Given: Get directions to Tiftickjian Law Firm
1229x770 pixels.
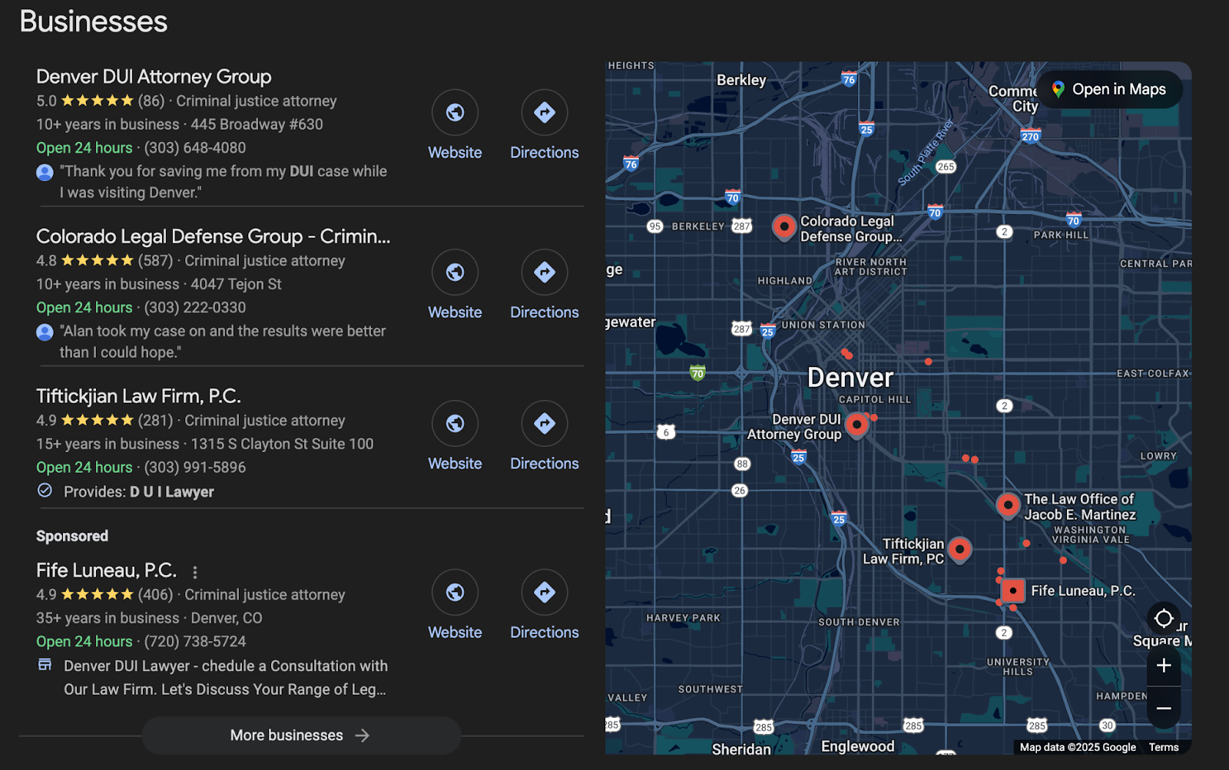Looking at the screenshot, I should [x=544, y=424].
